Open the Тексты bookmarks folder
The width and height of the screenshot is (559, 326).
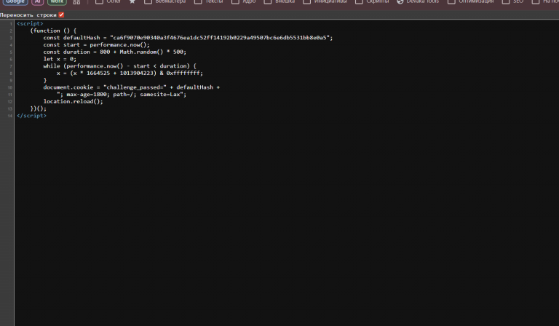pyautogui.click(x=209, y=1)
